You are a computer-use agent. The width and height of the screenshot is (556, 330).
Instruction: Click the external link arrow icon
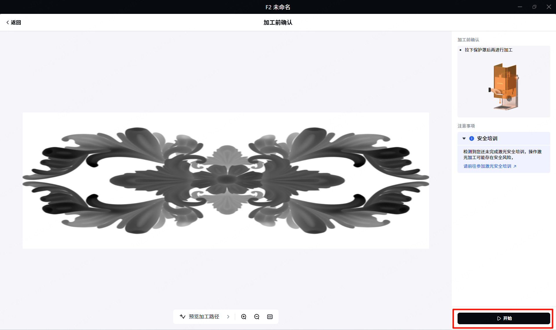pos(515,166)
